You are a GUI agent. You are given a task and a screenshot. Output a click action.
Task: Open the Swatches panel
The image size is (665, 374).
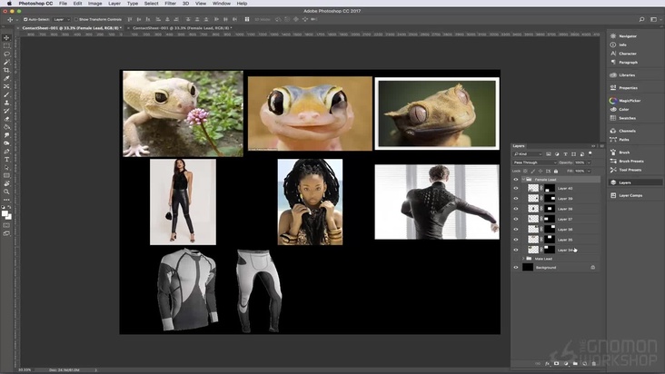629,118
